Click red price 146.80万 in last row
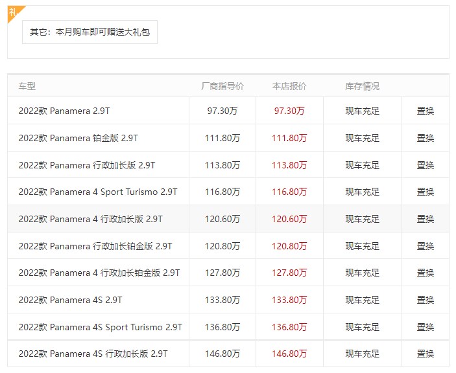Image resolution: width=456 pixels, height=373 pixels. 289,354
